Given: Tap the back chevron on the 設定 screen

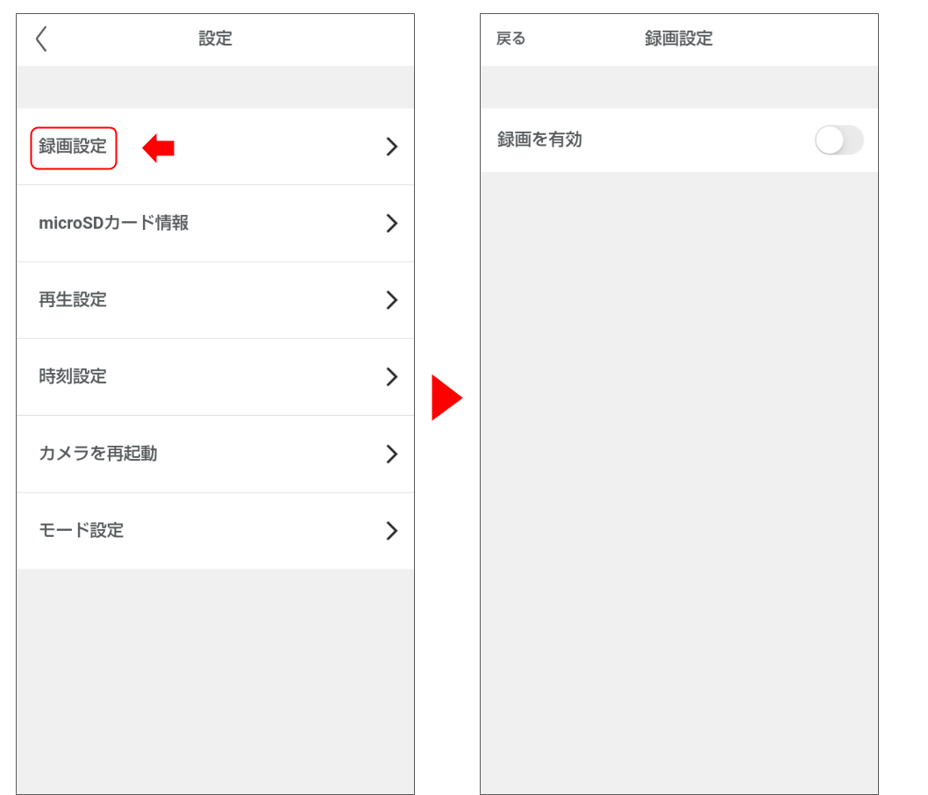Looking at the screenshot, I should tap(41, 39).
